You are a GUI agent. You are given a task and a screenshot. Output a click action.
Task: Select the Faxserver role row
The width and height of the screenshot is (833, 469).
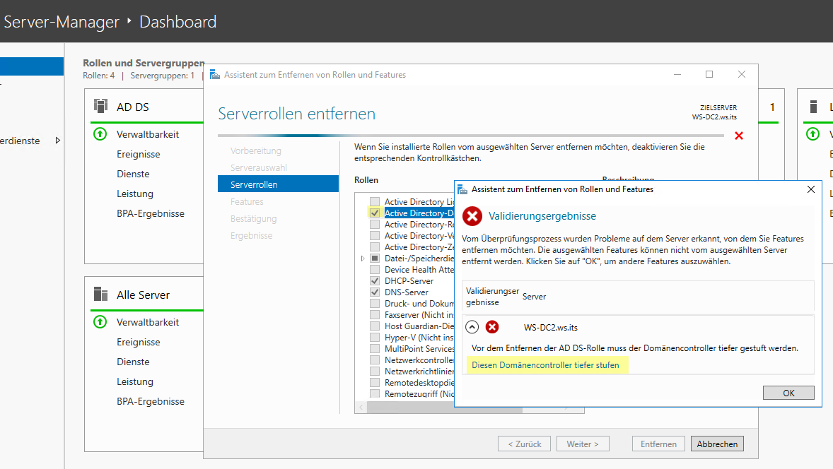click(419, 314)
